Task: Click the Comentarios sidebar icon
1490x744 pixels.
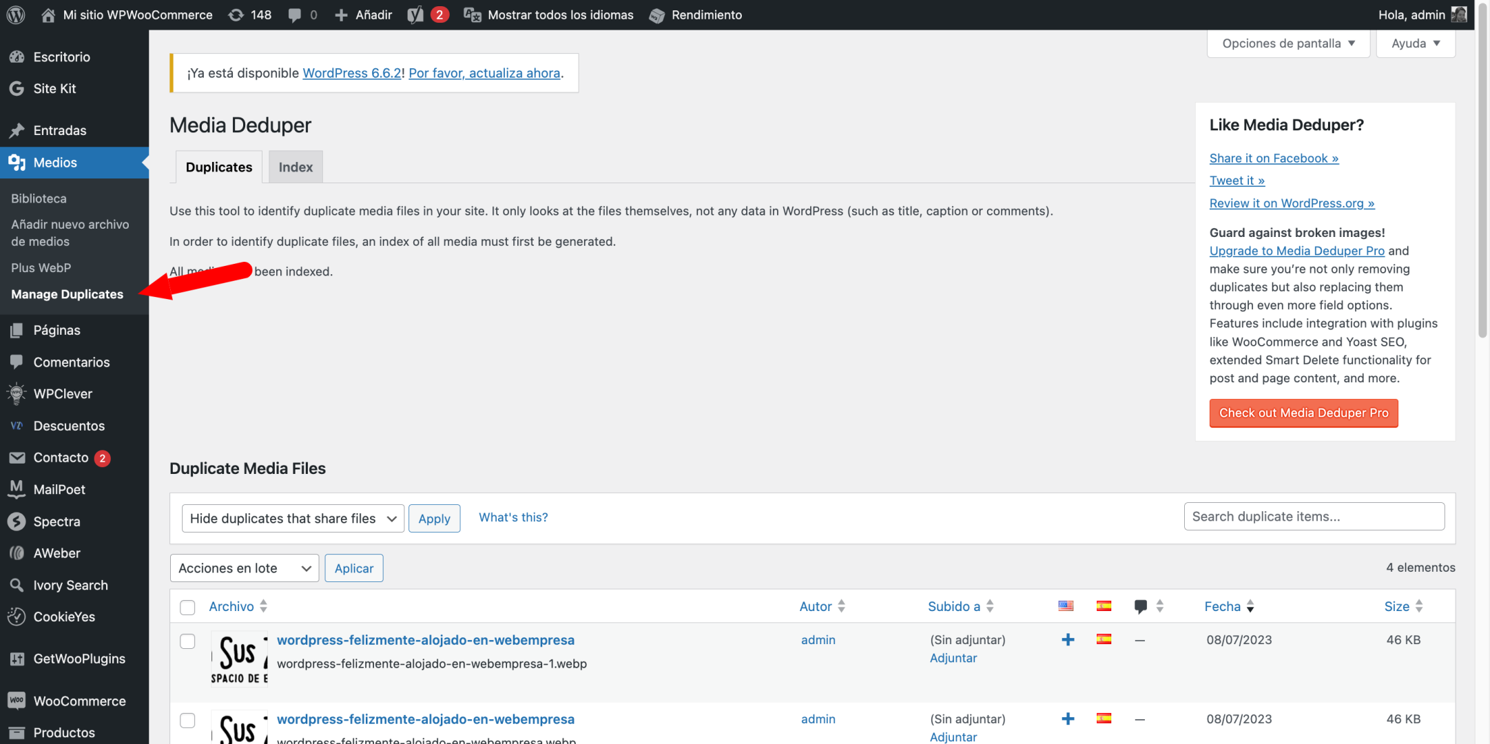Action: click(17, 362)
